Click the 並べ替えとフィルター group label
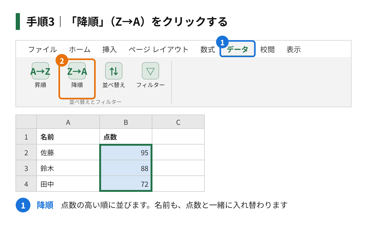This screenshot has width=367, height=225. point(95,102)
